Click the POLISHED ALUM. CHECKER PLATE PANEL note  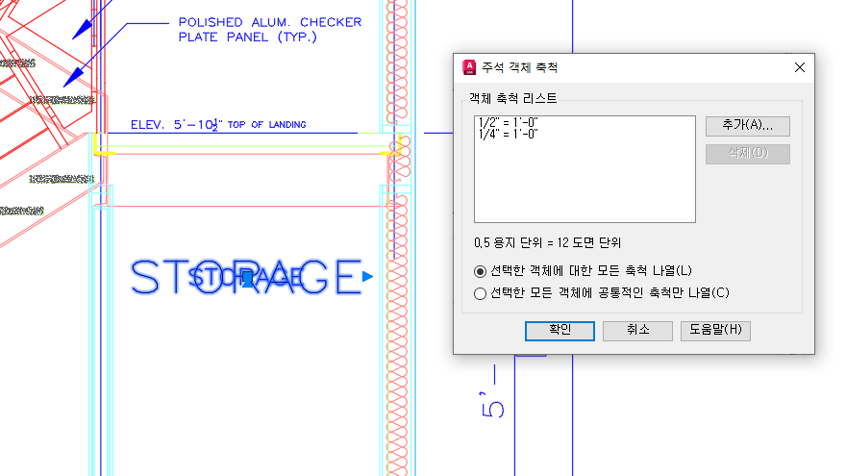(x=270, y=30)
